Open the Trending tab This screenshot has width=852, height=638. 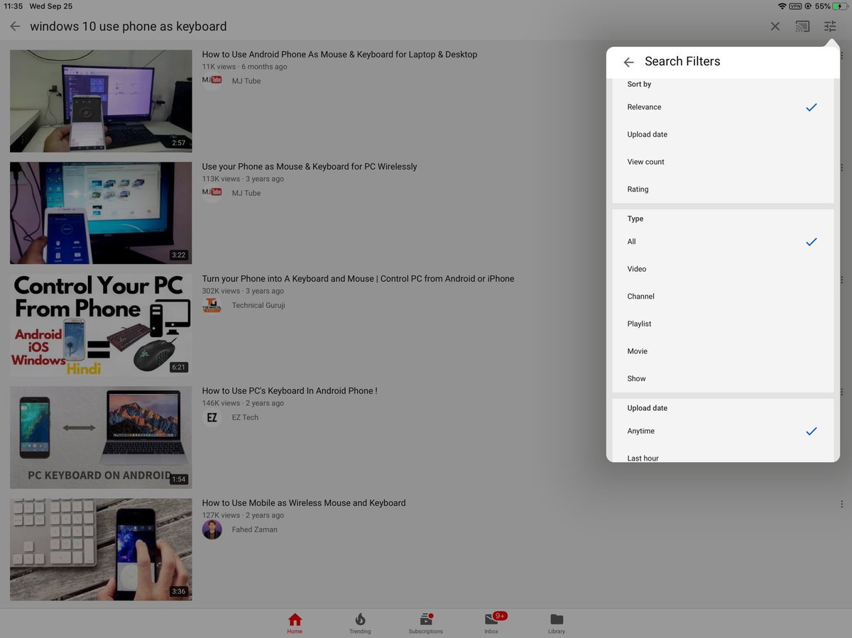click(x=360, y=623)
